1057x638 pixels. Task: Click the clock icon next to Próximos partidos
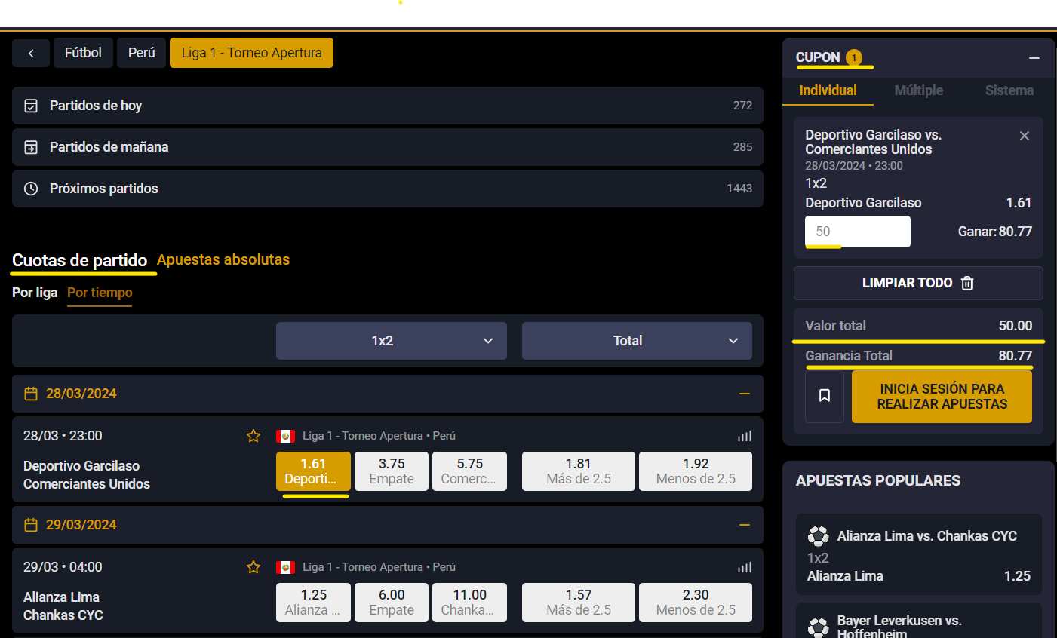tap(30, 188)
